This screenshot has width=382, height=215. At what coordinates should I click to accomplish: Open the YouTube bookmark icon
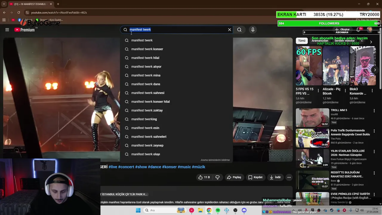point(13,20)
